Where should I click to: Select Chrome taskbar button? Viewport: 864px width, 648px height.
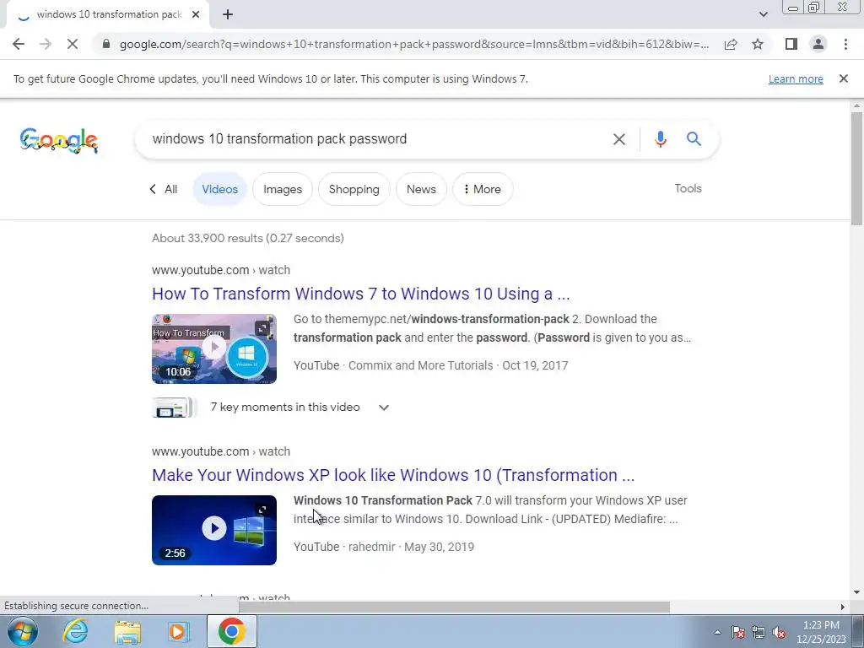(x=231, y=631)
